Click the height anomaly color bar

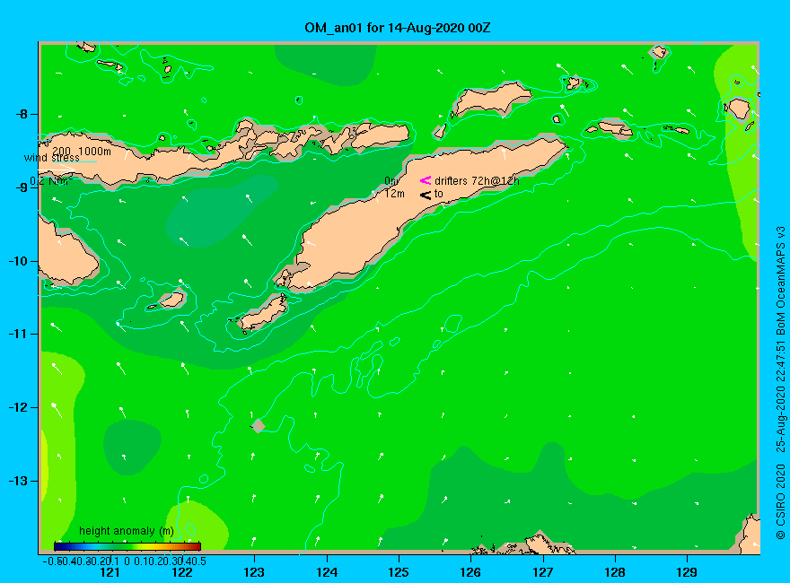click(127, 546)
